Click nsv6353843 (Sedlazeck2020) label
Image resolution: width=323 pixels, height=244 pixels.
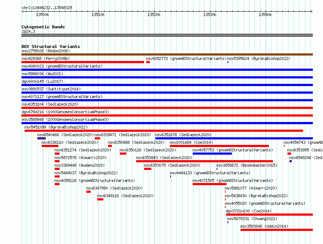tap(164, 158)
